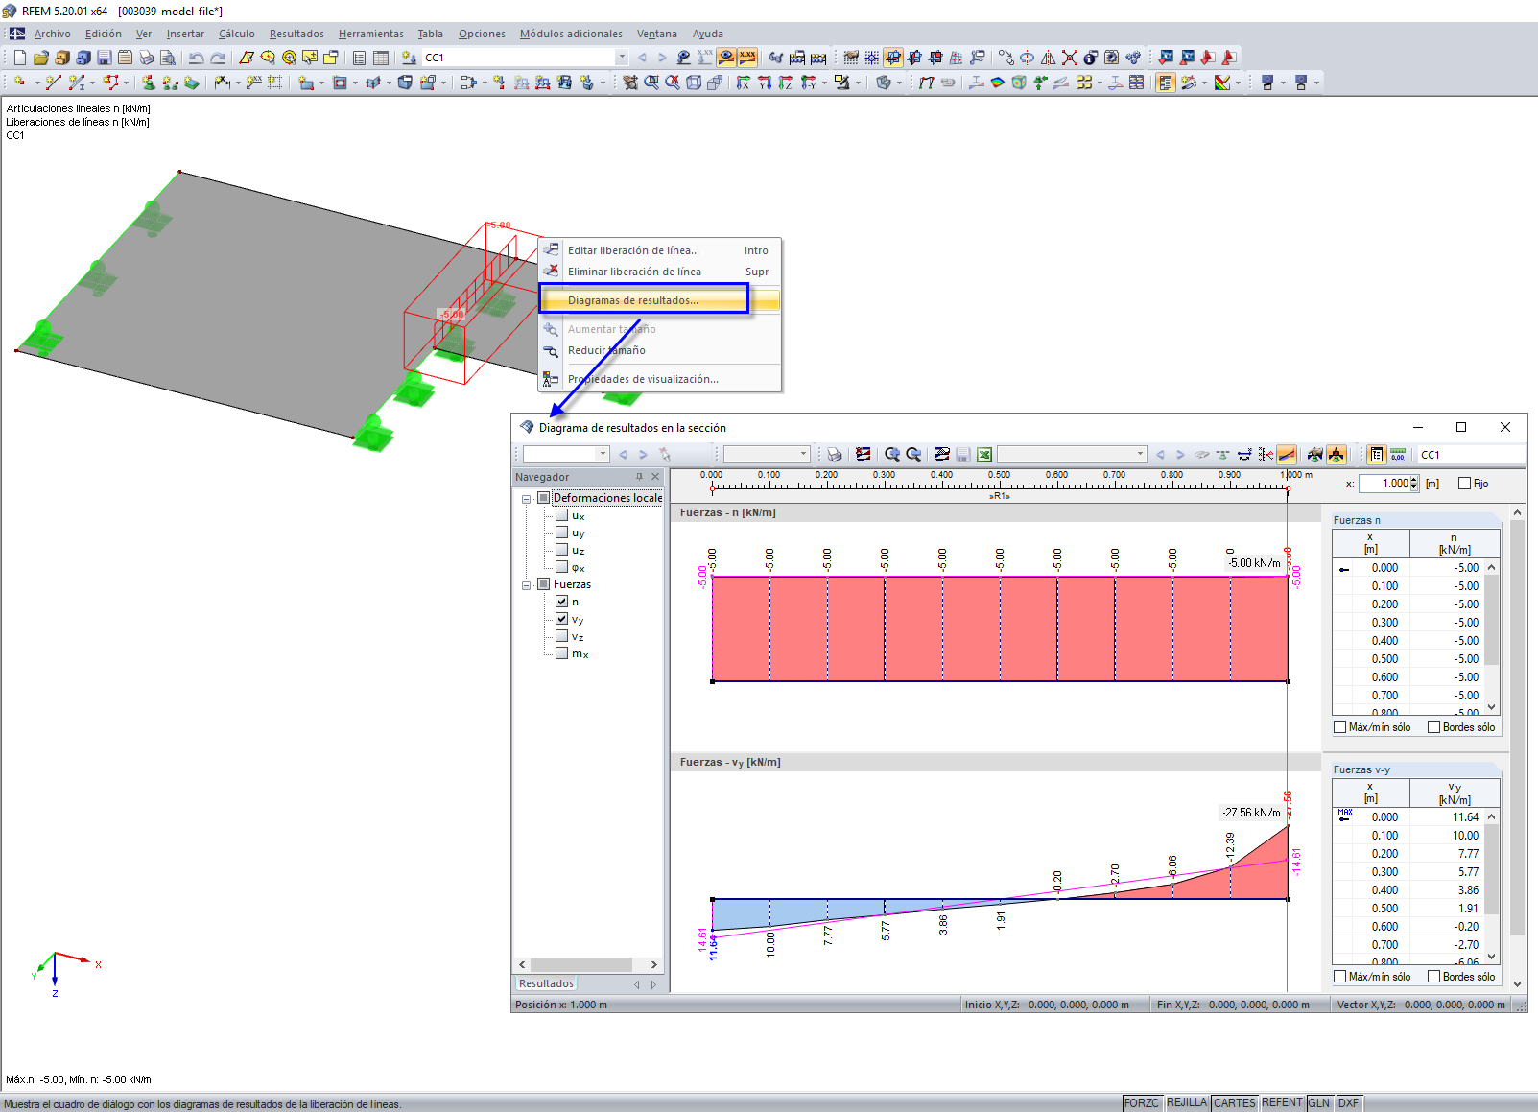Image resolution: width=1538 pixels, height=1112 pixels.
Task: Toggle the DXF status bar button
Action: 1348,1103
